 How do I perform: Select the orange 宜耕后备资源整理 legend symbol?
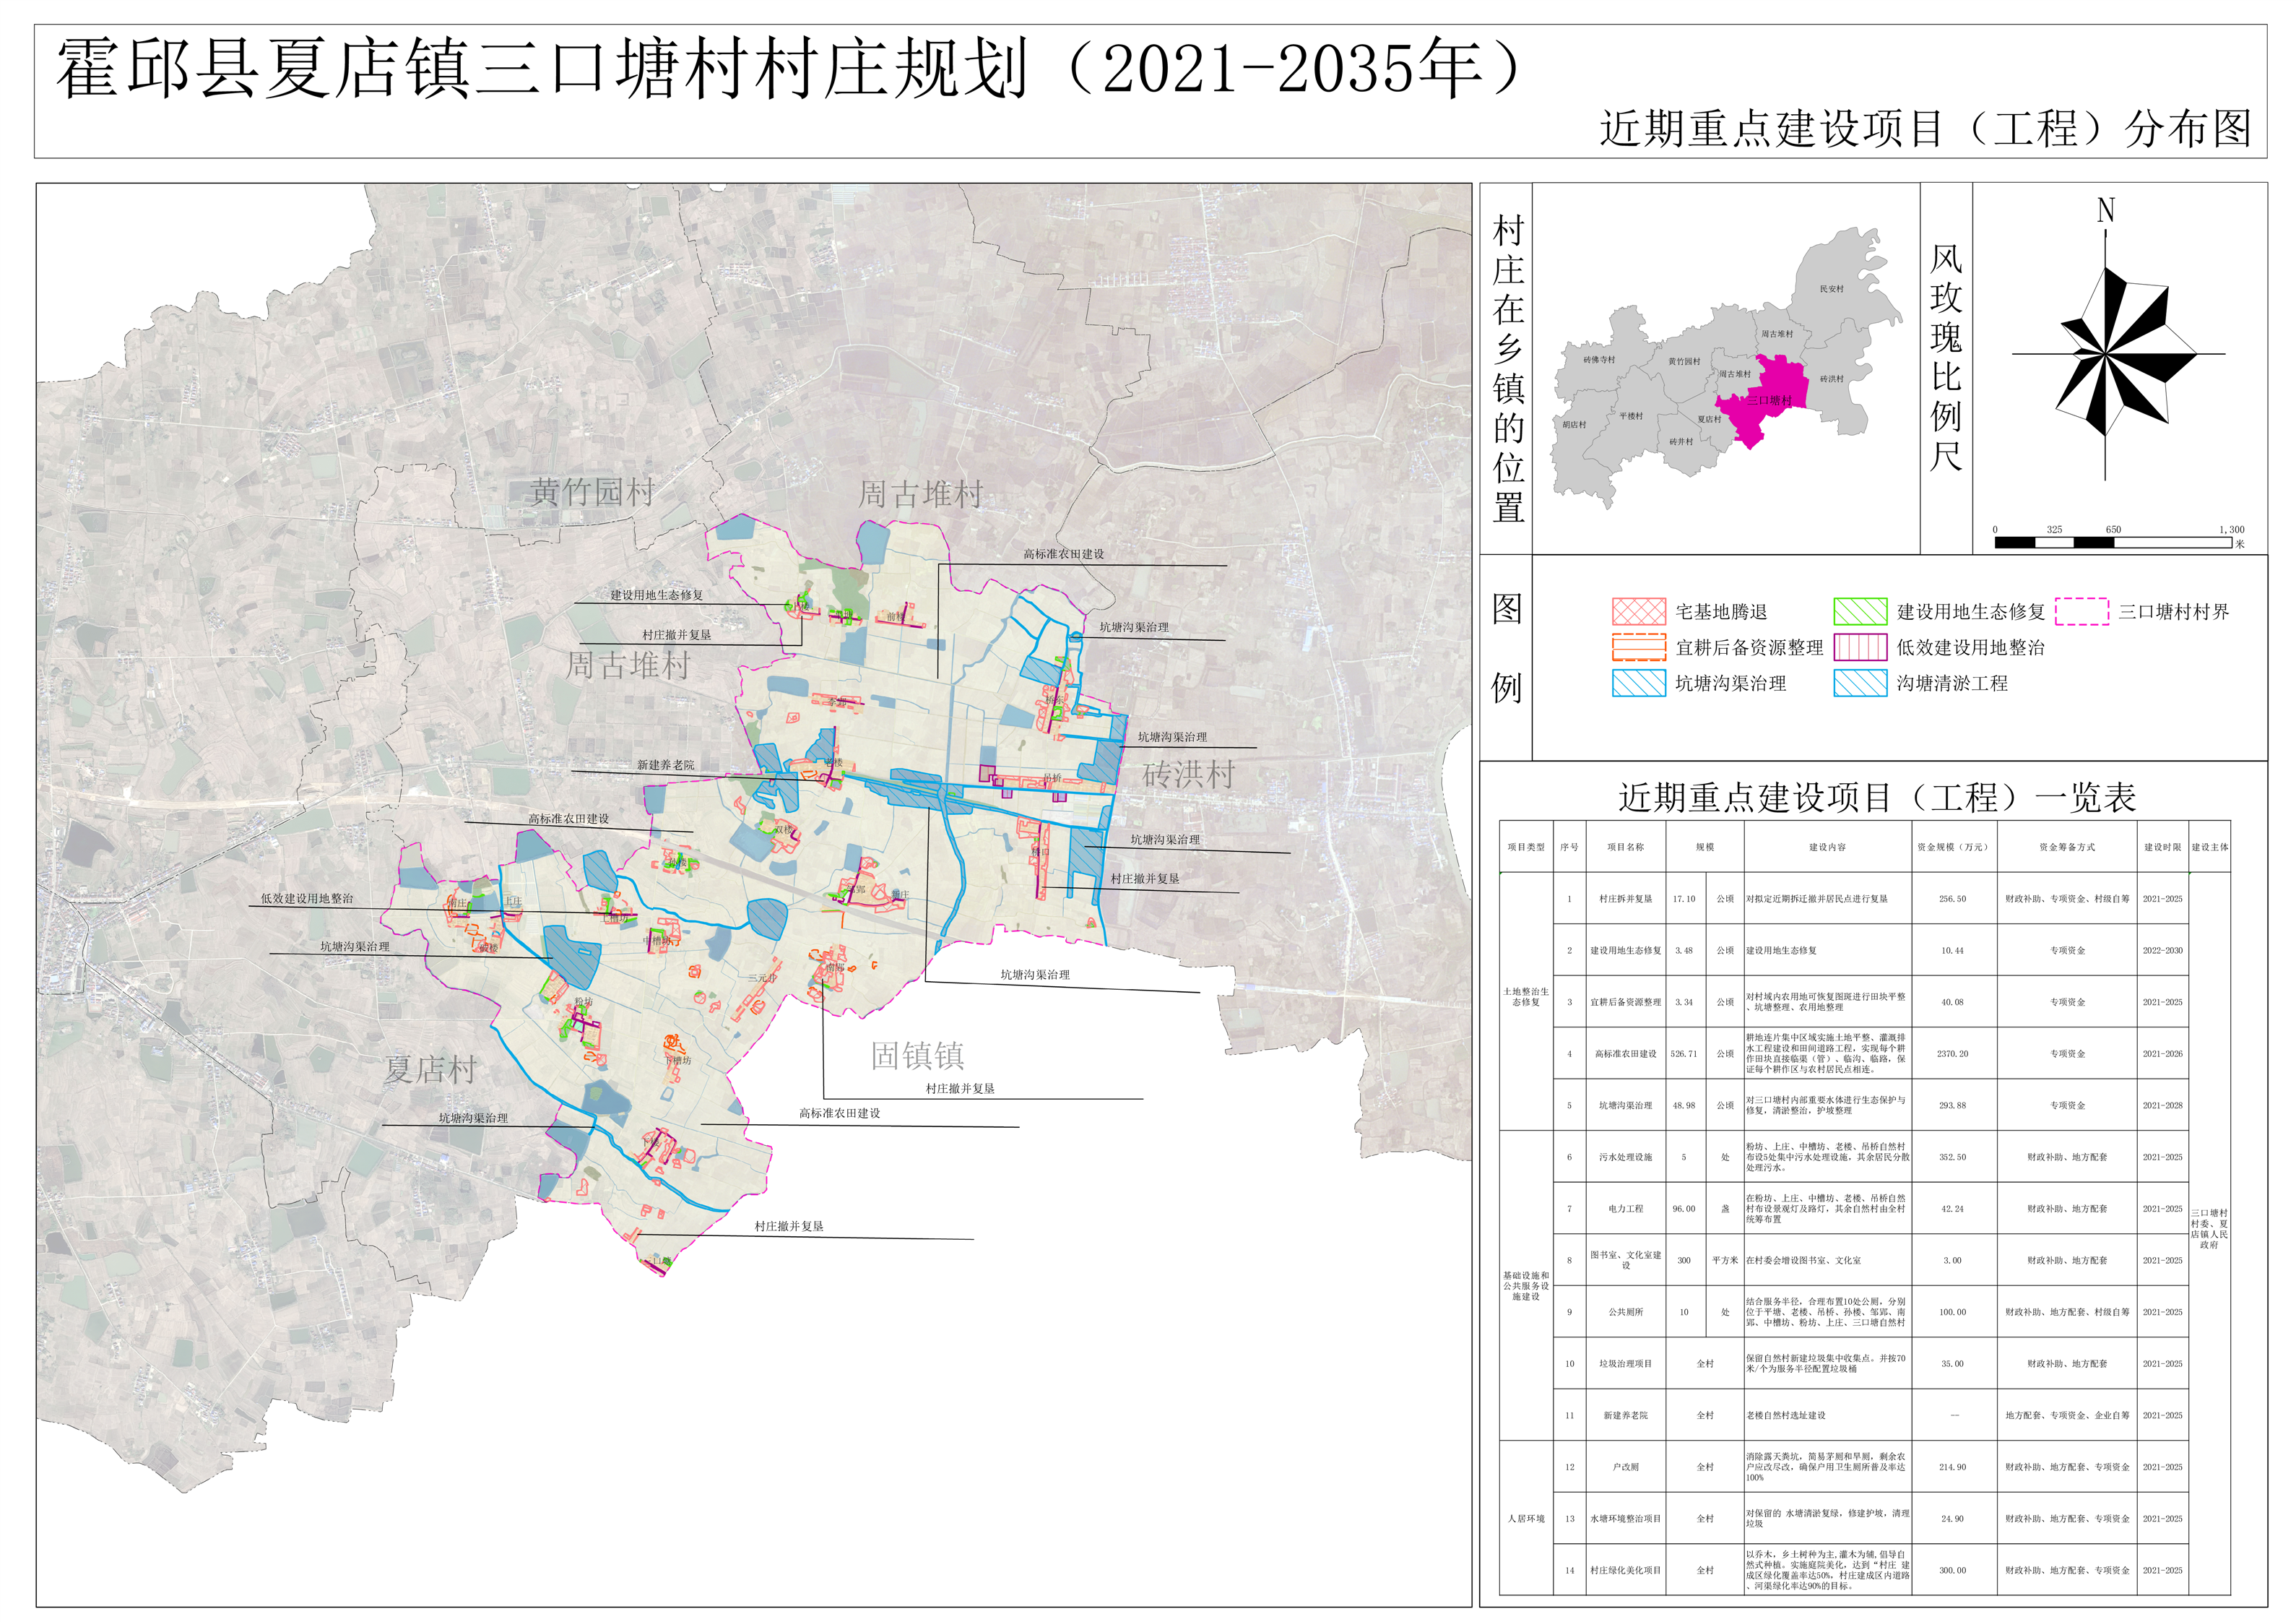[x=1638, y=647]
